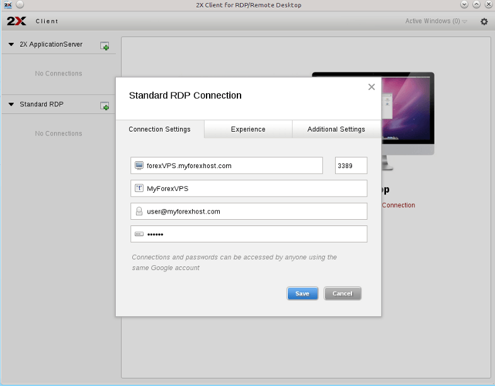
Task: Click the 2X ApplicationServer label
Action: click(51, 45)
